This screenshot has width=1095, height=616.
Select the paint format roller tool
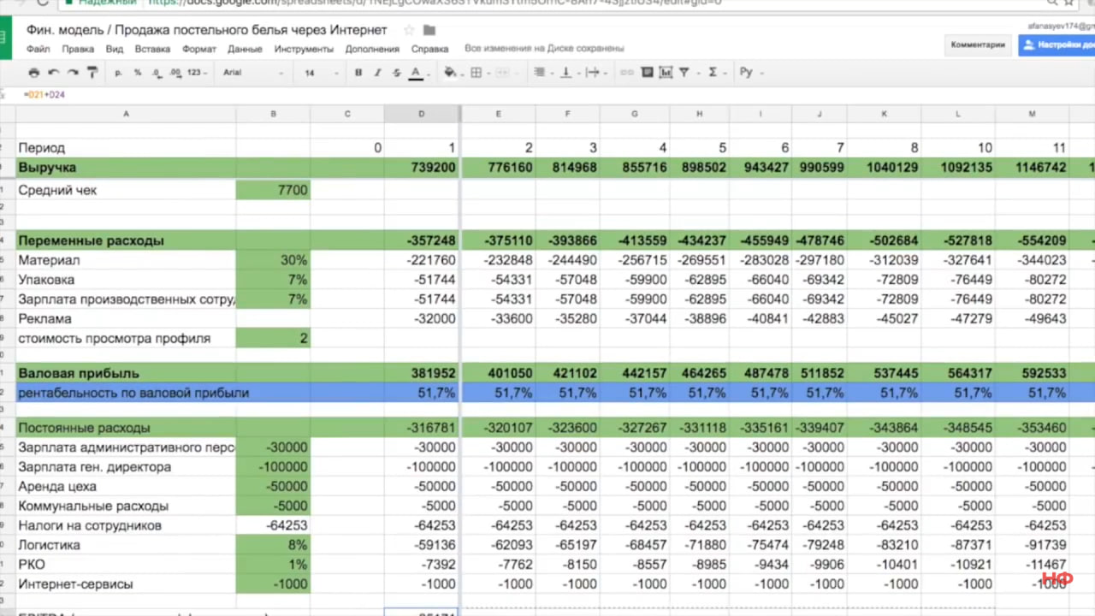pos(93,73)
